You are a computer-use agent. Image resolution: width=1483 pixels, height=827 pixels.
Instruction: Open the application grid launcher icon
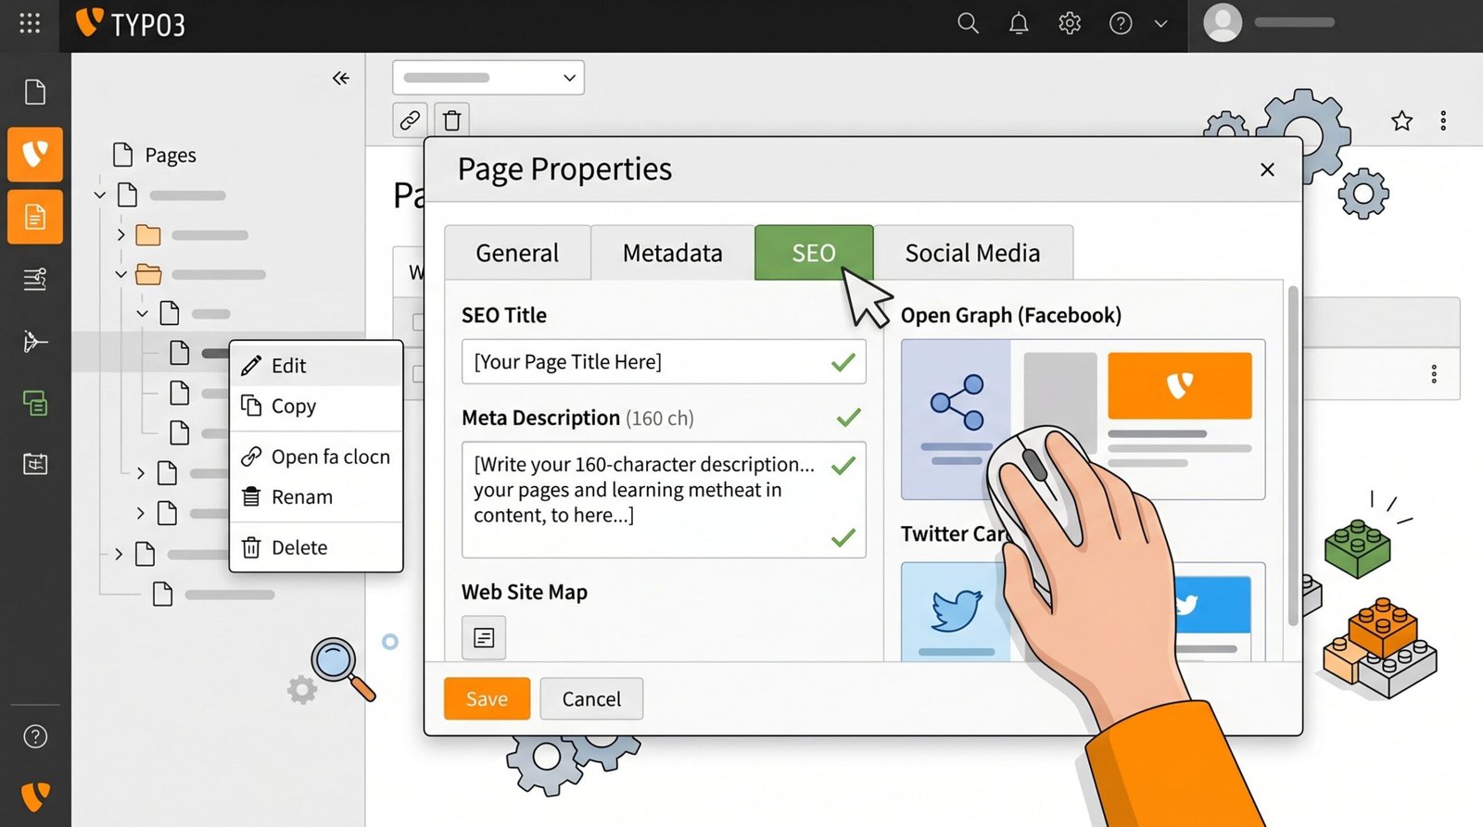coord(30,23)
